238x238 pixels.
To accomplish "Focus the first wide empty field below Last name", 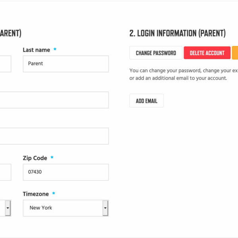I will pyautogui.click(x=54, y=100).
